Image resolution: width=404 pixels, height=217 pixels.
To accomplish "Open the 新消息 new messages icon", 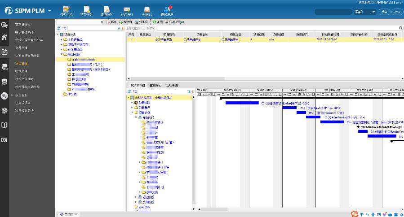I will [x=147, y=9].
